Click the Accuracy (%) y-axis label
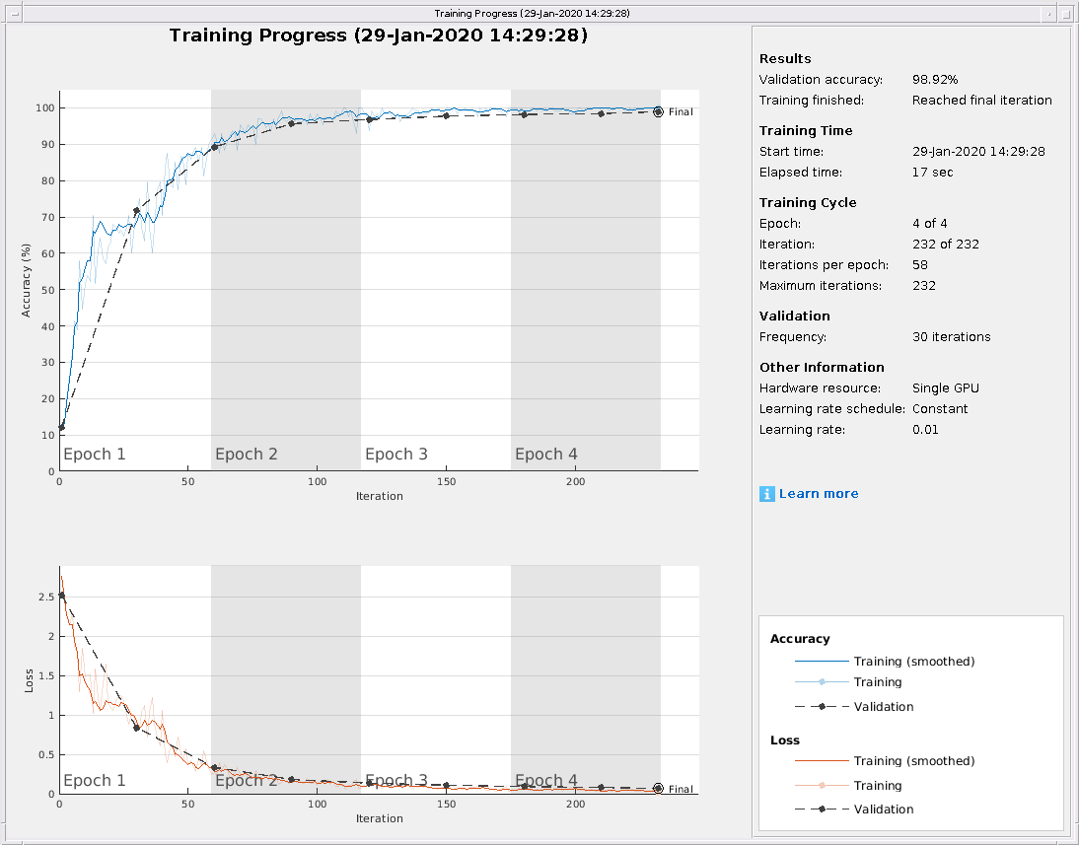1079x845 pixels. (27, 280)
